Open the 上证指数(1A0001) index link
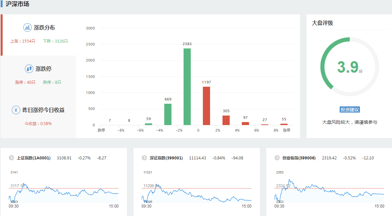 34,158
